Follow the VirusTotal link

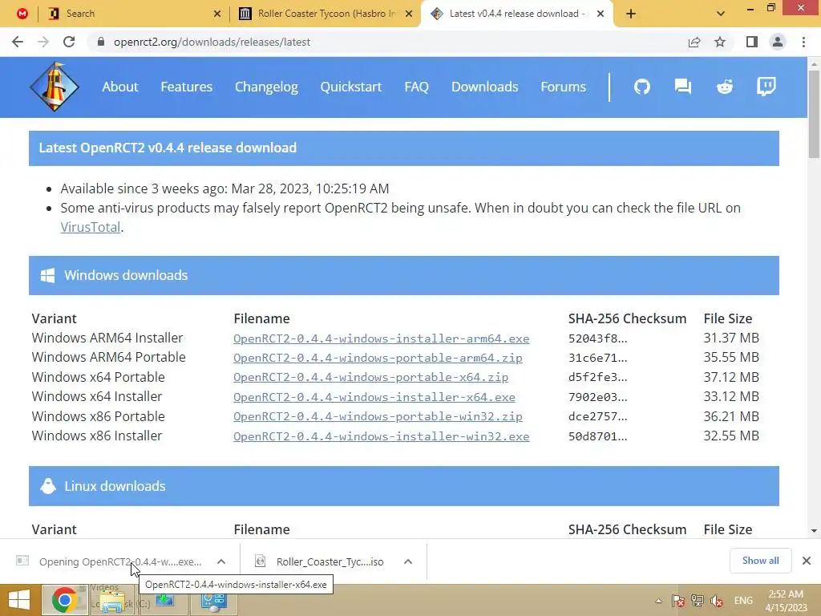tap(90, 227)
